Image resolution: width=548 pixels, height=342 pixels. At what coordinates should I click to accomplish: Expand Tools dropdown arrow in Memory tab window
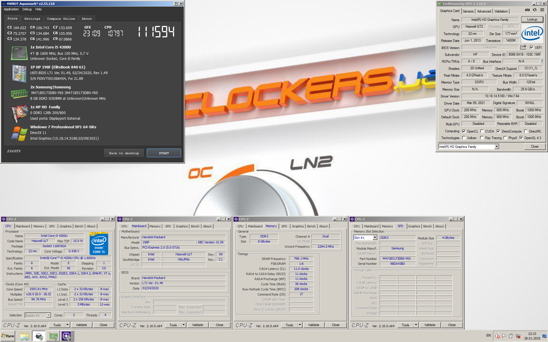300,325
